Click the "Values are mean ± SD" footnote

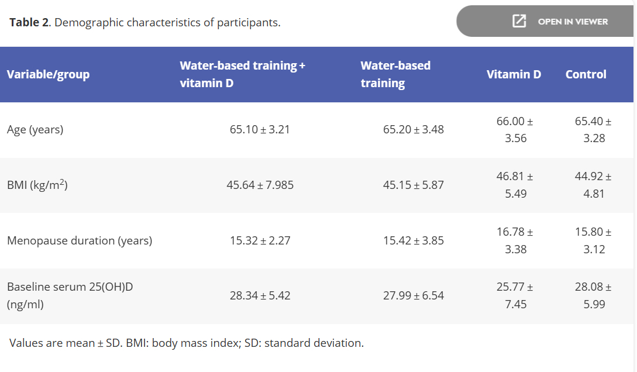(x=187, y=343)
